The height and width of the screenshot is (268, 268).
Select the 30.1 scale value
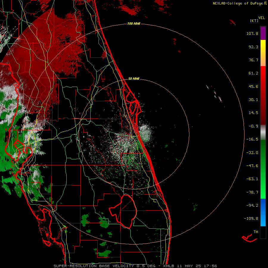[253, 100]
